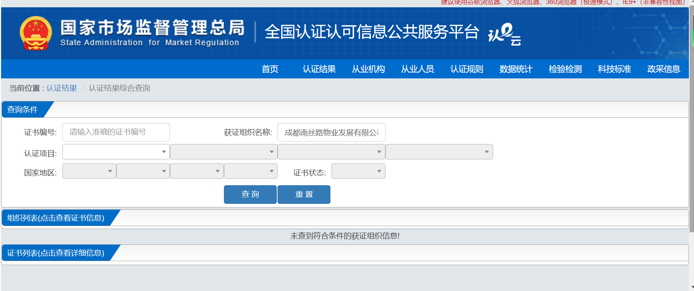Focus the 证书编号 input field
This screenshot has height=291, width=694.
click(x=116, y=132)
